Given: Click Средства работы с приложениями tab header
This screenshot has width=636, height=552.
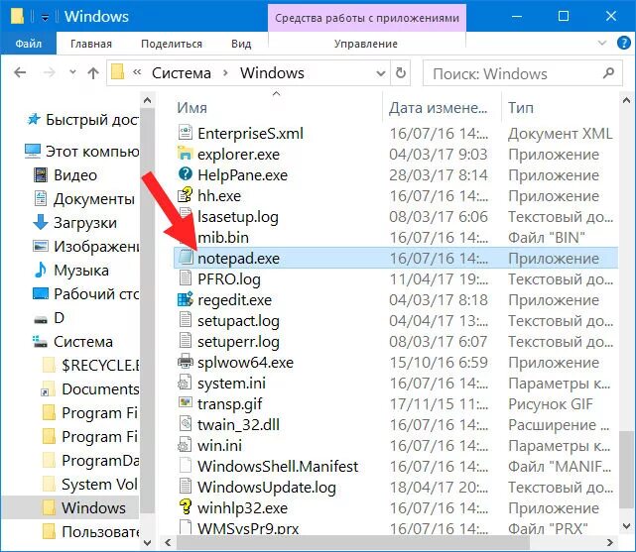Looking at the screenshot, I should coord(367,18).
